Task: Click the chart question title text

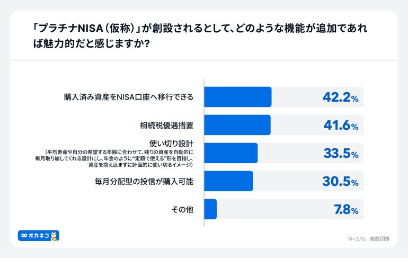Action: click(x=200, y=36)
